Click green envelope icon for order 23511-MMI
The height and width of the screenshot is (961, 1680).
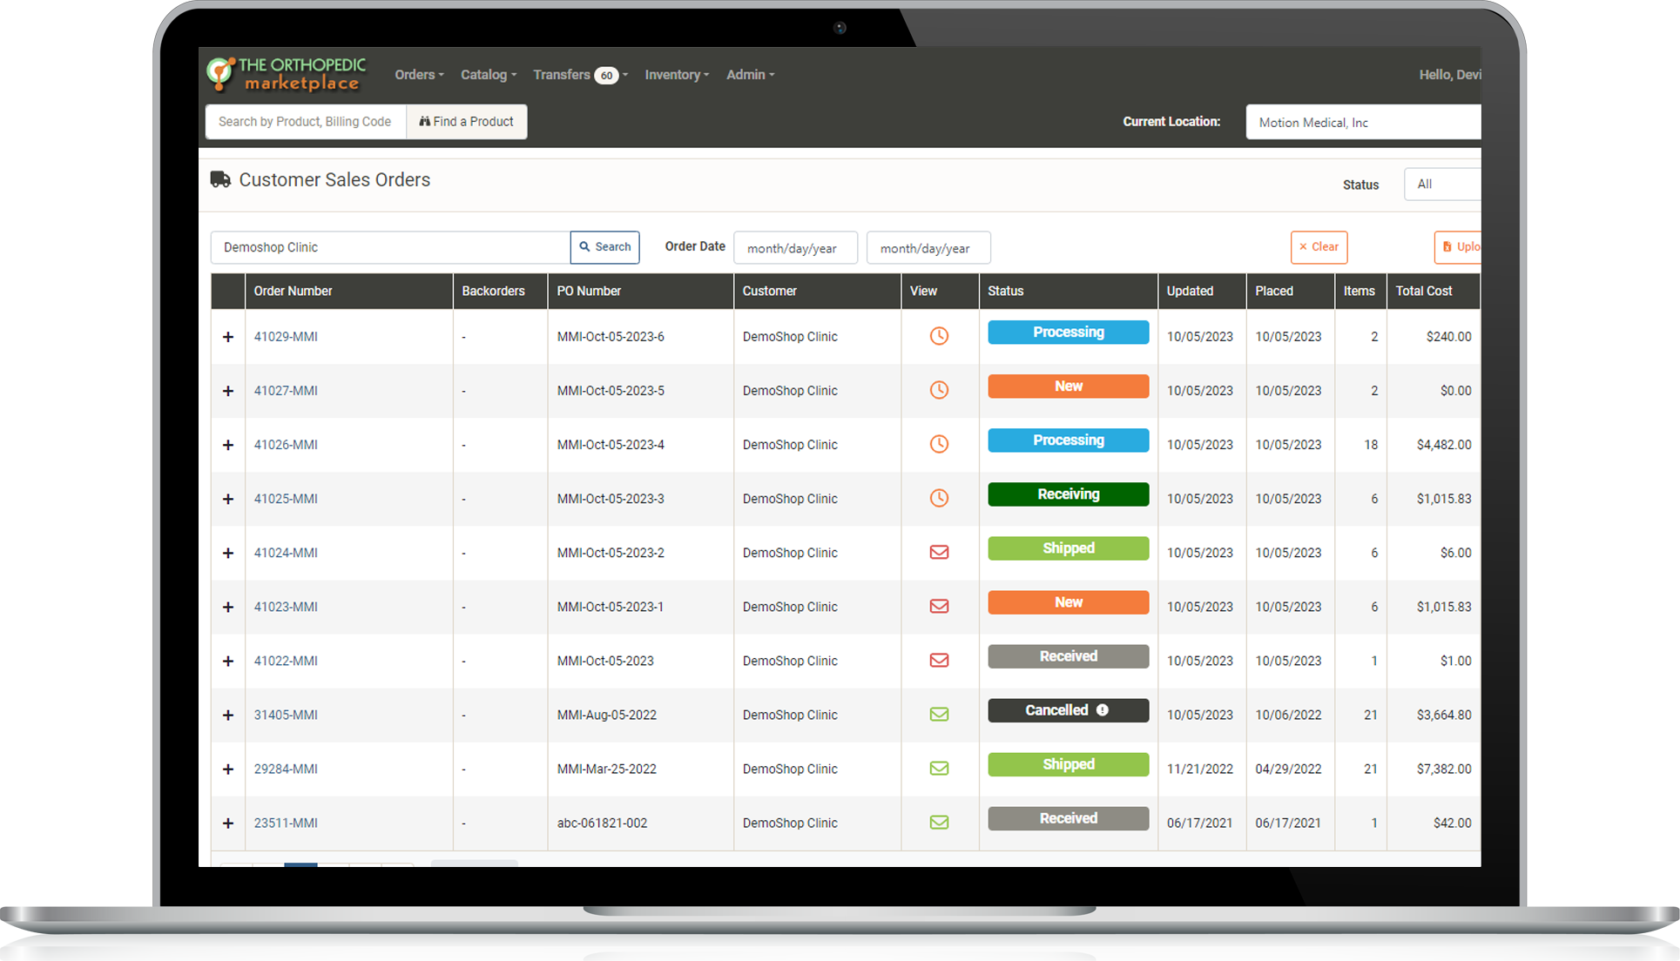939,822
